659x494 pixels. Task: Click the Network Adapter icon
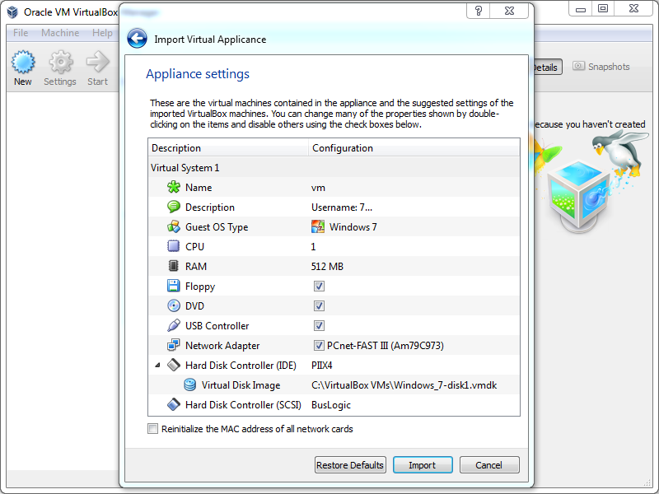click(x=173, y=346)
